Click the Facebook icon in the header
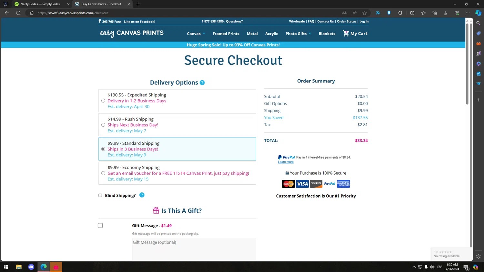This screenshot has height=272, width=484. pyautogui.click(x=100, y=21)
